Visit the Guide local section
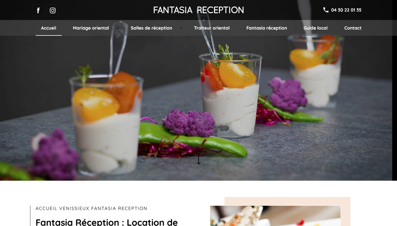Viewport: 397px width, 226px height. [x=316, y=28]
